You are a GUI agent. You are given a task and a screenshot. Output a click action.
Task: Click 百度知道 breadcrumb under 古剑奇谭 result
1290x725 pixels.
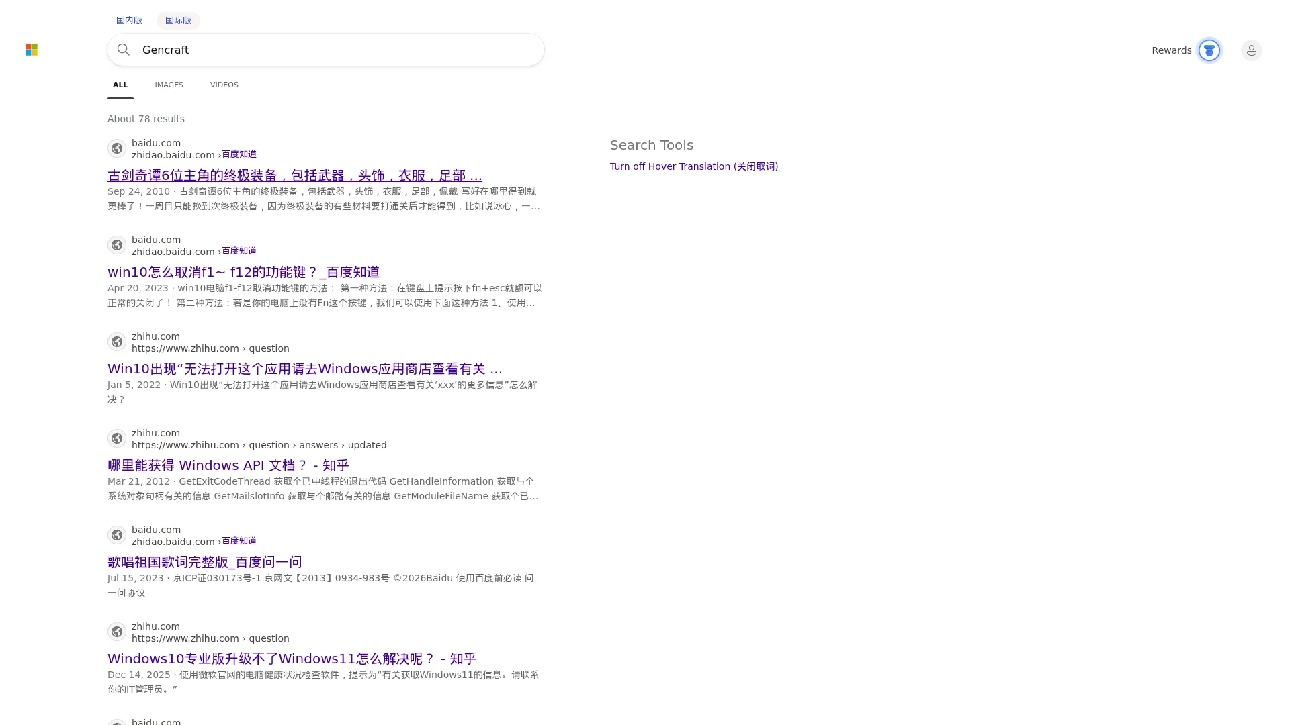click(239, 154)
